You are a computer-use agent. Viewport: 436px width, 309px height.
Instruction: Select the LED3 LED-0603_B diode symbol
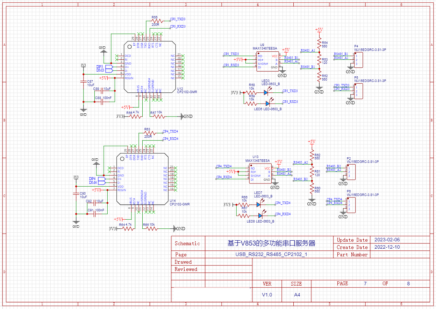[x=266, y=92]
